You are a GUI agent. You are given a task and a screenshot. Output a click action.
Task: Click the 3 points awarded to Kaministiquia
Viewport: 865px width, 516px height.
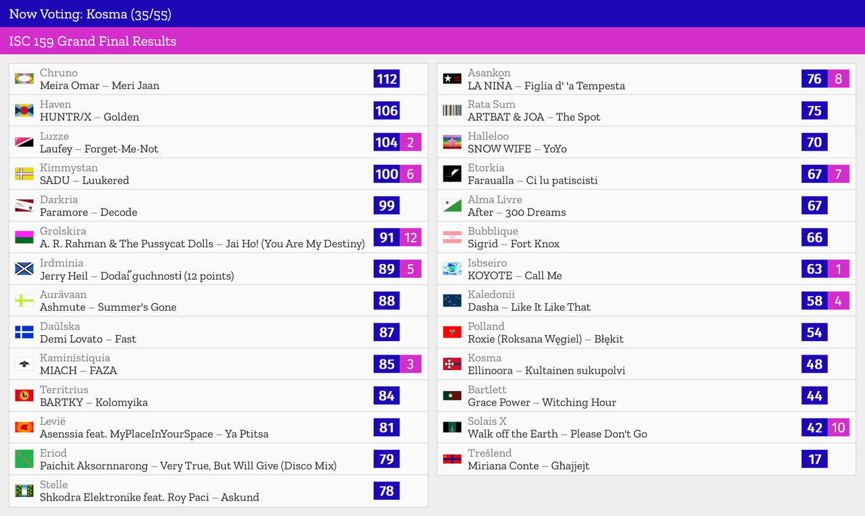pos(410,364)
